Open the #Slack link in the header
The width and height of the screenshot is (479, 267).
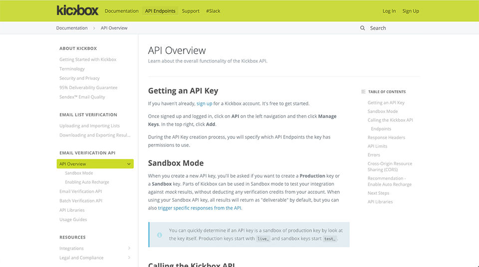coord(213,11)
